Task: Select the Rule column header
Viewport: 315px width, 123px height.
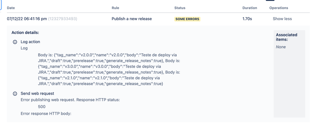Action: (115, 8)
